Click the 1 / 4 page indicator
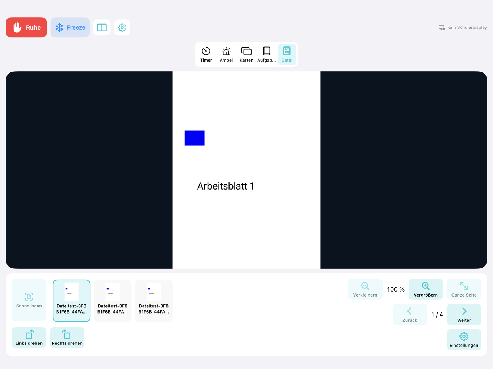 (x=437, y=315)
